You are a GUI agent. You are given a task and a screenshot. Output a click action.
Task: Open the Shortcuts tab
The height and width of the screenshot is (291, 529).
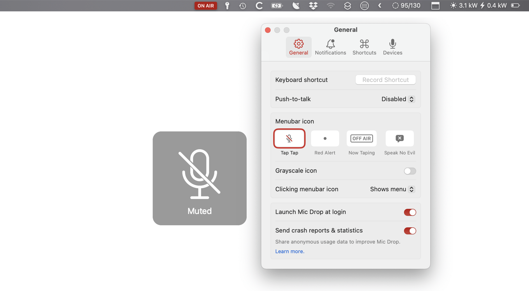pyautogui.click(x=364, y=47)
